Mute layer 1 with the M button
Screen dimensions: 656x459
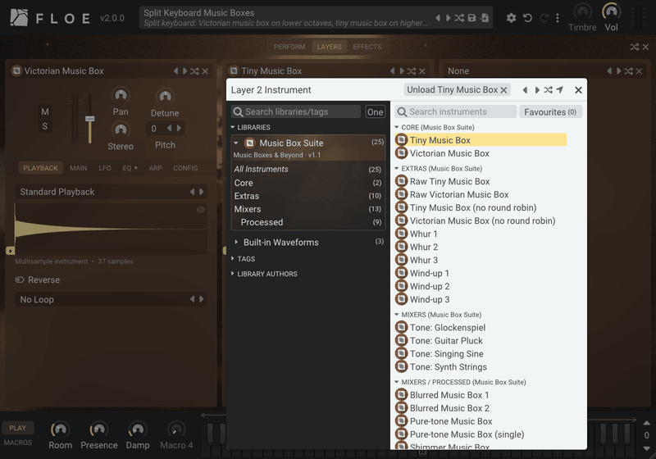point(45,111)
